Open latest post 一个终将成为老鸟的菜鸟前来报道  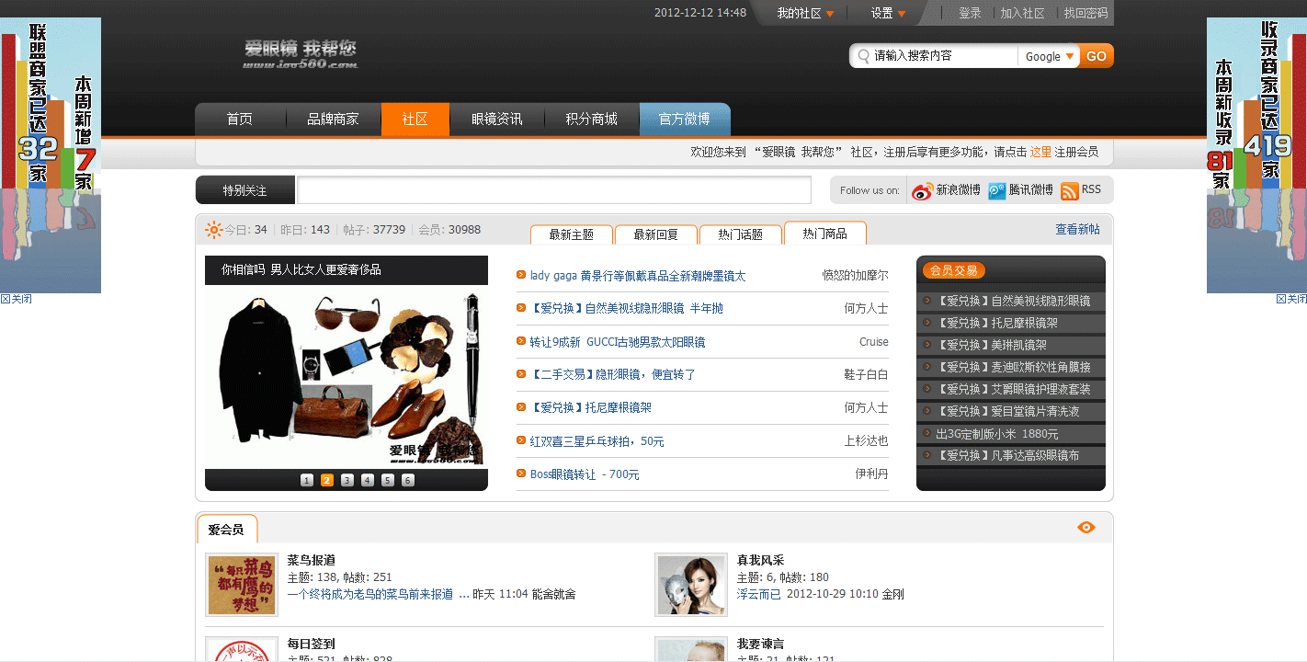pyautogui.click(x=370, y=594)
